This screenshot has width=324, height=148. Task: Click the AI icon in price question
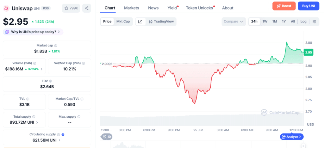tap(7, 32)
